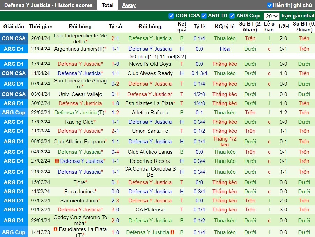Click the date 08/03/24
The width and height of the screenshot is (315, 237).
click(40, 142)
